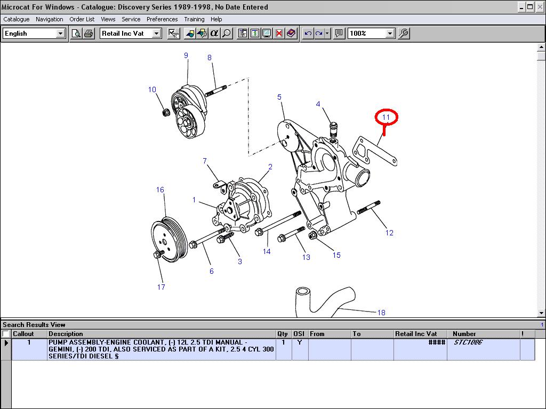Click the print preview icon
546x409 pixels.
[76, 34]
